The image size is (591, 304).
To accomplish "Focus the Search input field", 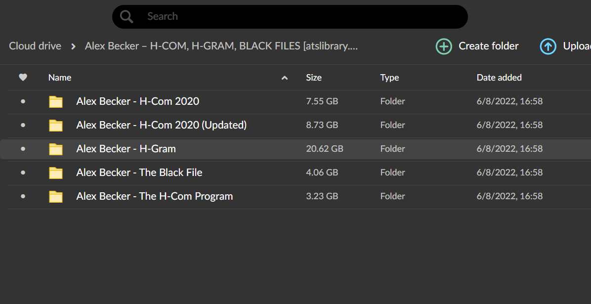I will pyautogui.click(x=290, y=17).
